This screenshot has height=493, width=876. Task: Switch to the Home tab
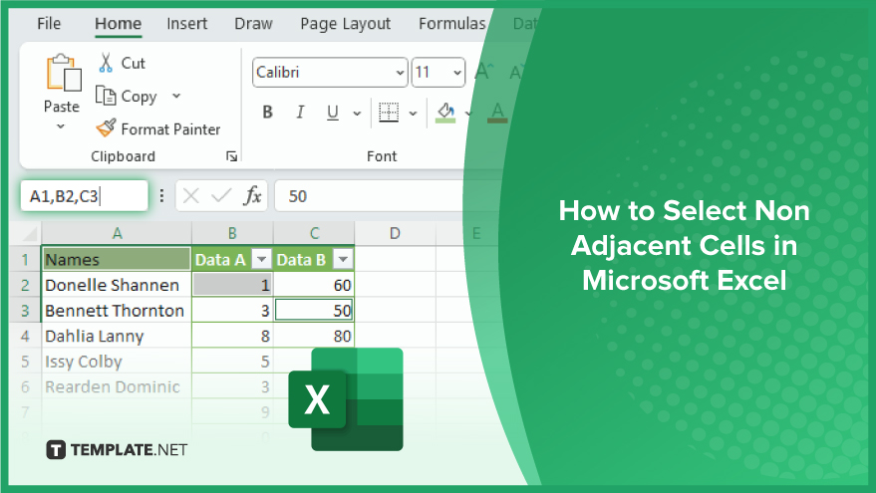point(118,24)
